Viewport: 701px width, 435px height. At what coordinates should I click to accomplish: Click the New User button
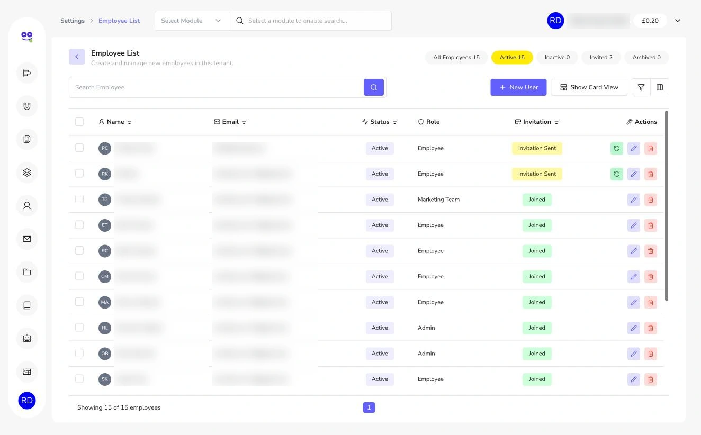point(518,87)
